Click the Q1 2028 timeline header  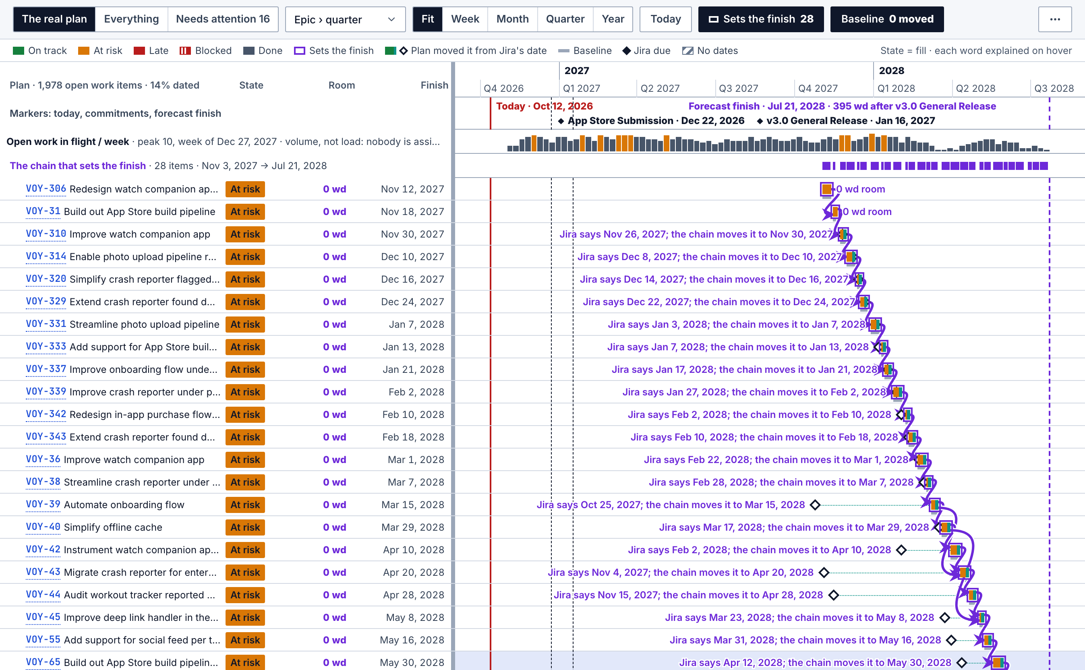(x=896, y=88)
